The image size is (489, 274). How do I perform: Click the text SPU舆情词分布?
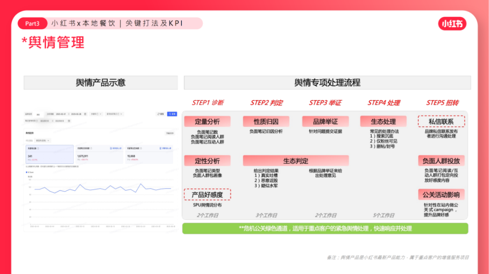(x=207, y=205)
